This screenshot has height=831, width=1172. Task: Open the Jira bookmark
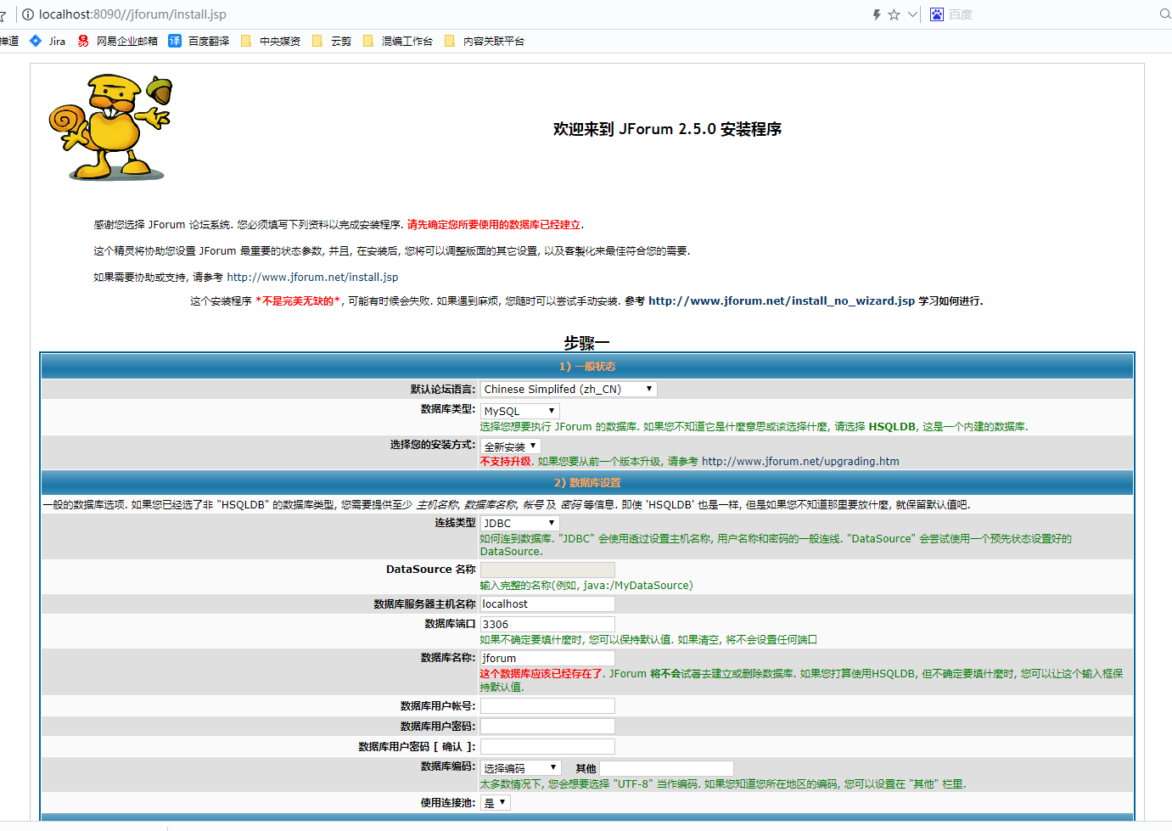48,41
